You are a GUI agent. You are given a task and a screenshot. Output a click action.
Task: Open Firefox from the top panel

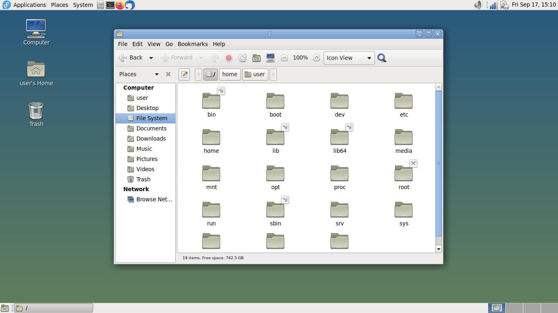pos(120,5)
